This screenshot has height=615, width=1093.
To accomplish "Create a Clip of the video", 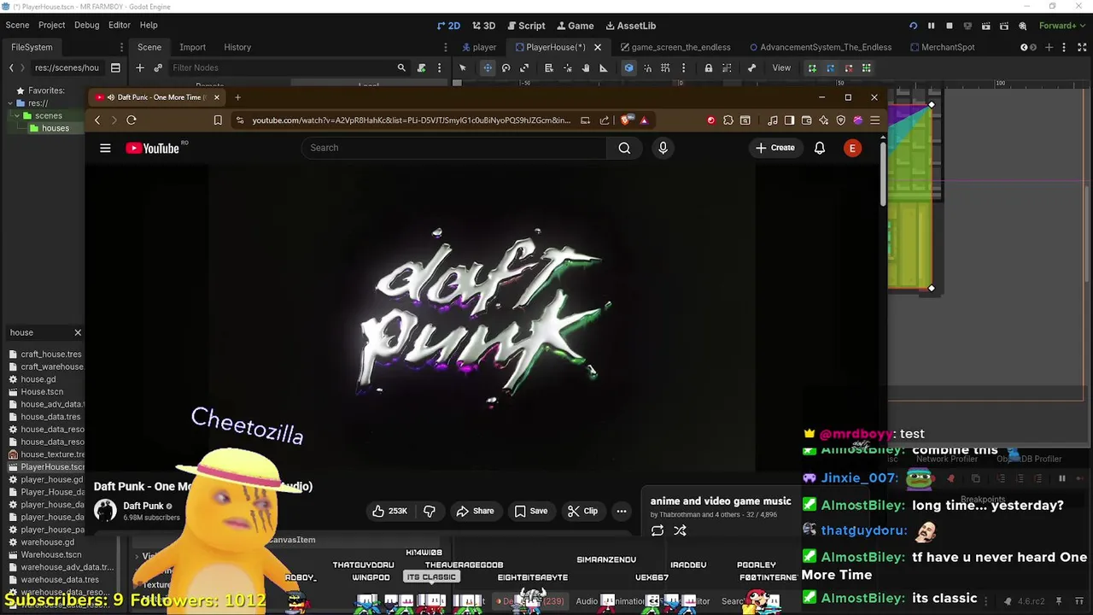I will click(582, 511).
